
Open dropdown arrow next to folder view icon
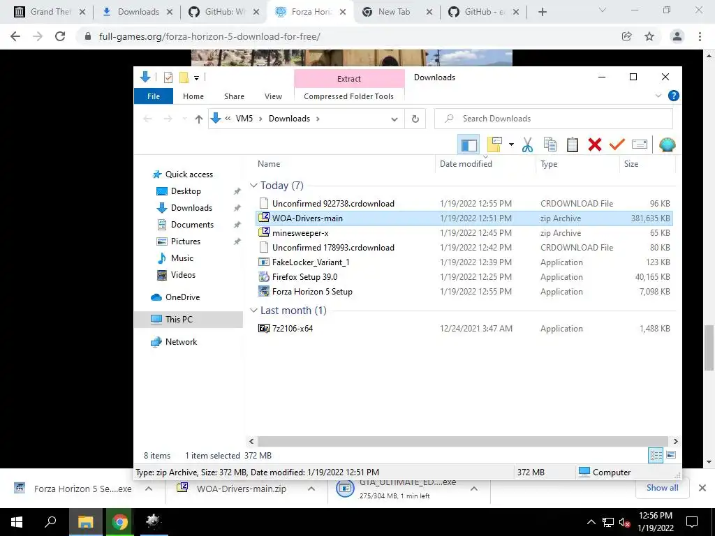(511, 145)
